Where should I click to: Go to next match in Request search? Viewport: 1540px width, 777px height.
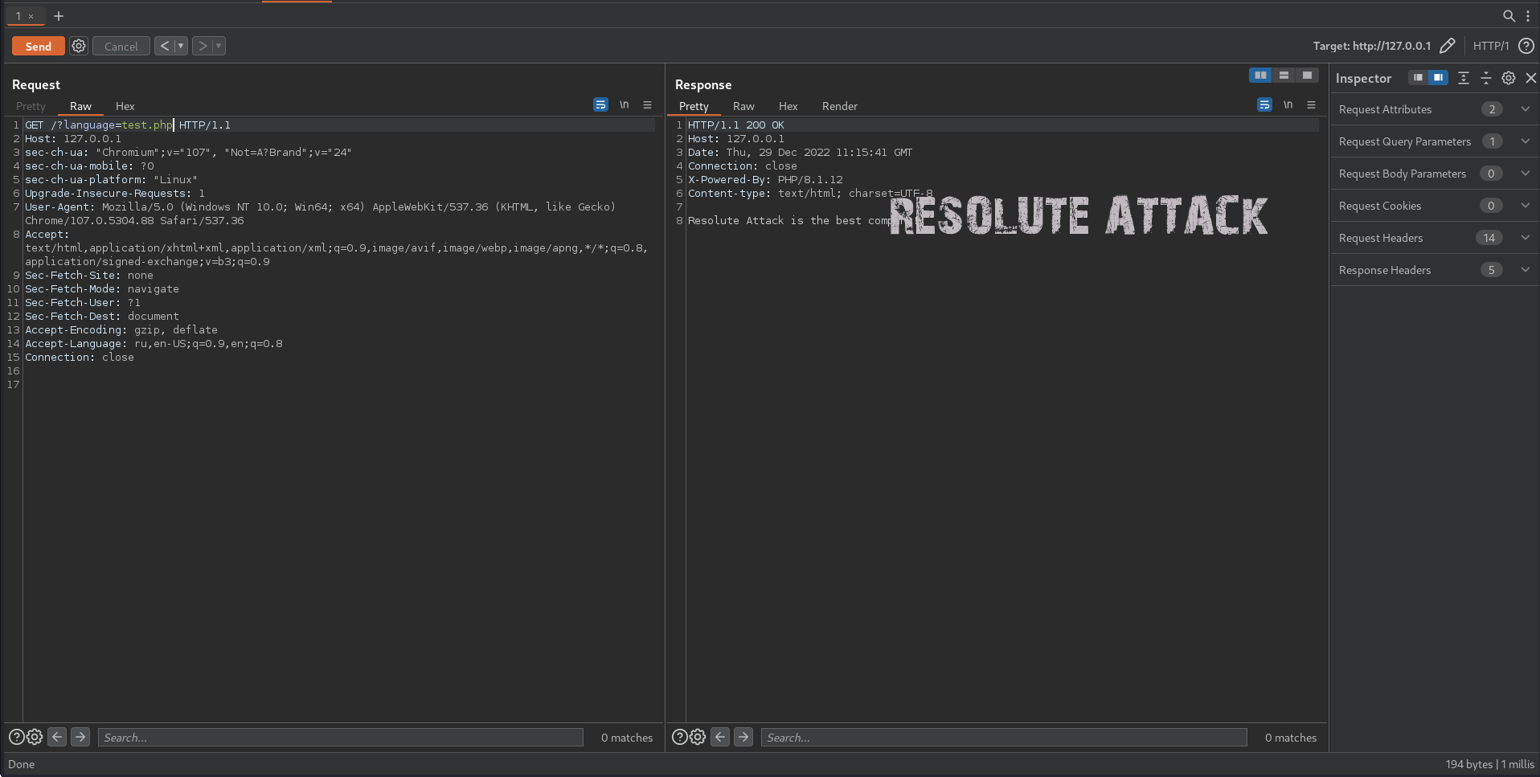(80, 737)
